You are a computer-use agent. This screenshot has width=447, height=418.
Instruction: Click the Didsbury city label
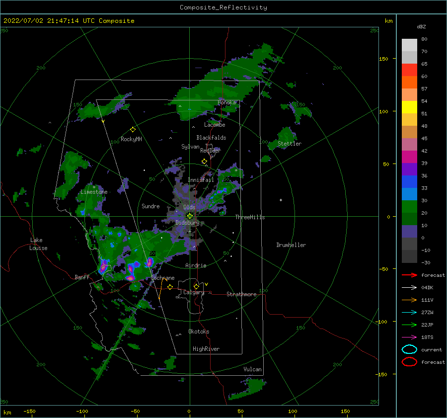click(x=187, y=223)
